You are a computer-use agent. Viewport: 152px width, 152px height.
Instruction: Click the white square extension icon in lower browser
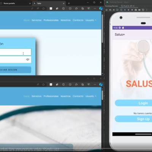click(x=51, y=84)
